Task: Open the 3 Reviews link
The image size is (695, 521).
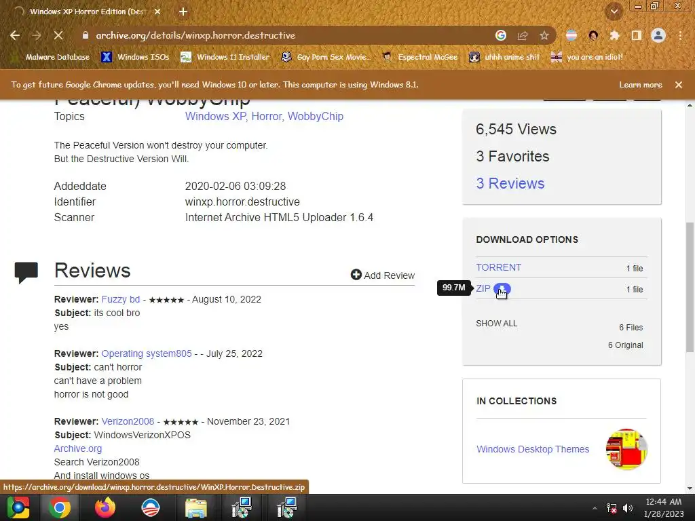Action: pos(510,183)
